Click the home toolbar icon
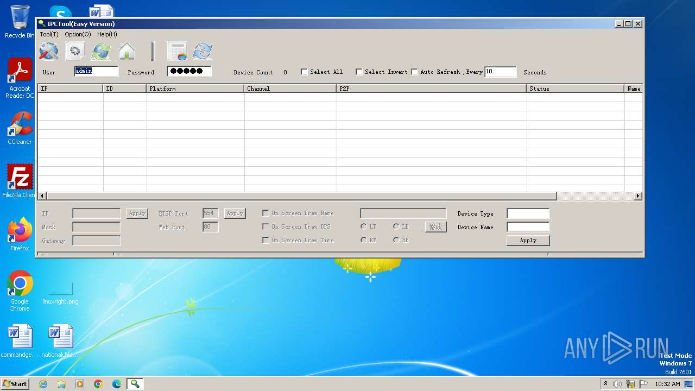 [127, 52]
